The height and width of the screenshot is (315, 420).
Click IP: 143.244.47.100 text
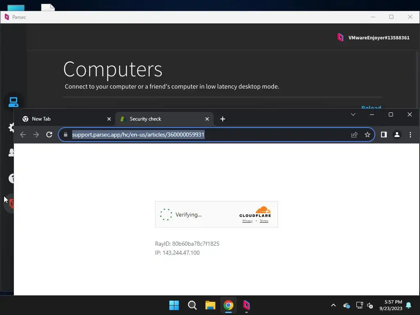[x=177, y=253]
